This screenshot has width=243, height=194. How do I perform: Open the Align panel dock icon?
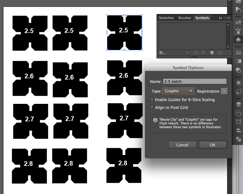[238, 130]
